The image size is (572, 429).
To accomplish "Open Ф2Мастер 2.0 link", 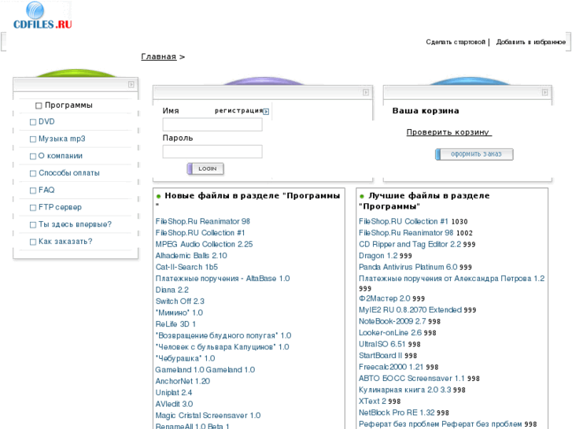I will click(x=385, y=298).
